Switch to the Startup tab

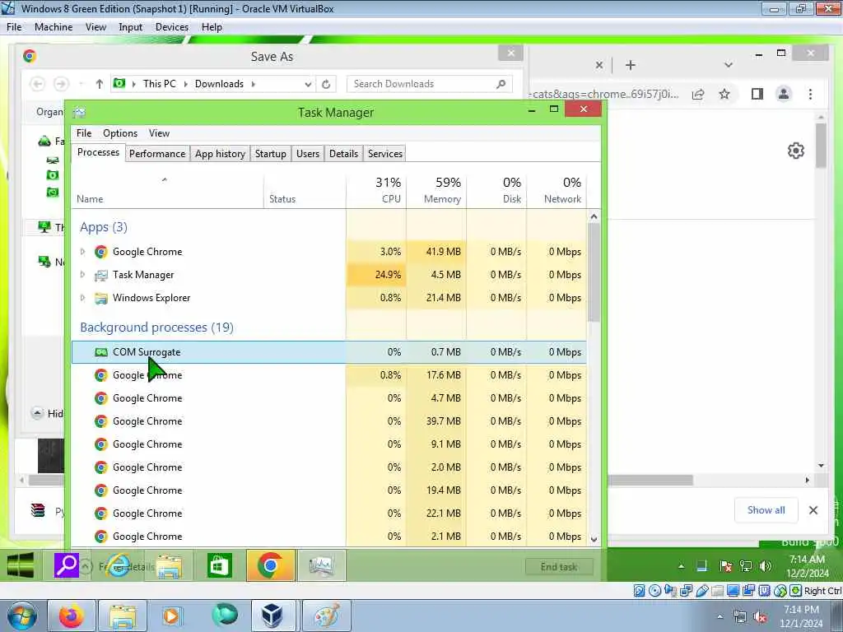pyautogui.click(x=270, y=154)
